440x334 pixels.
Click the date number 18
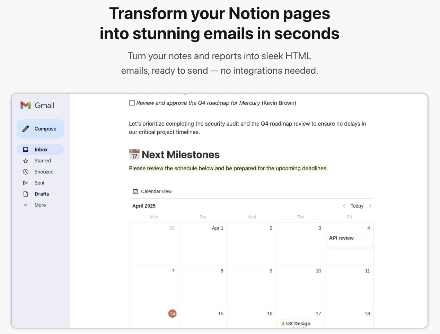pos(367,314)
